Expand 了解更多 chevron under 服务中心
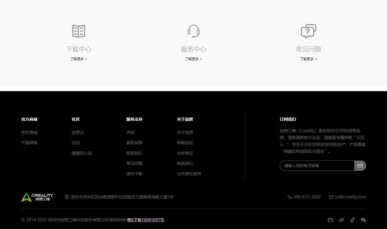Screen dimensions: 387x229 click(201, 59)
